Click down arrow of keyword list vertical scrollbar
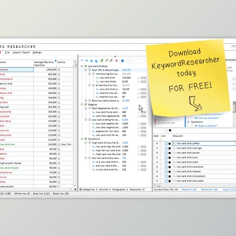 (75, 185)
